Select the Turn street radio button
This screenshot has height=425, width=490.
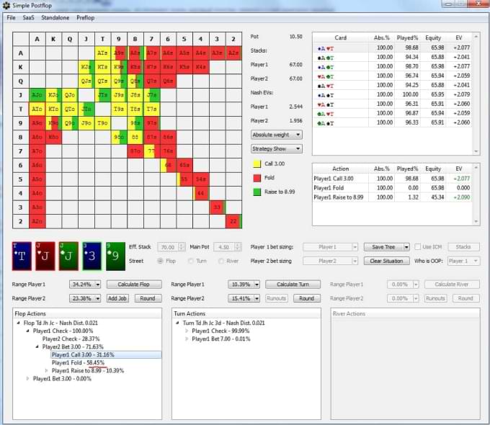coord(191,261)
